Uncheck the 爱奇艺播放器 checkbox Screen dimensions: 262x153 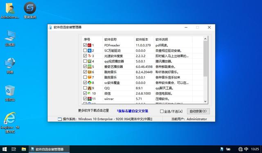click(85, 67)
